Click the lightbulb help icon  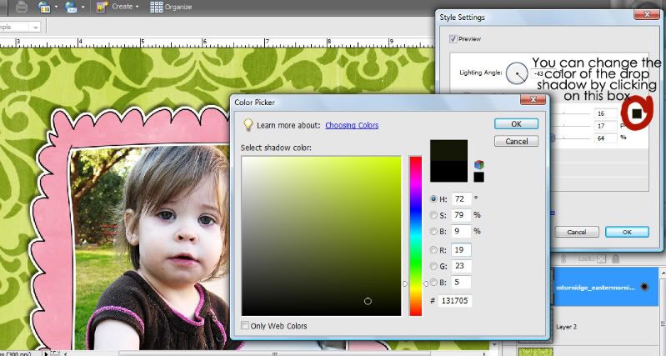pyautogui.click(x=248, y=125)
